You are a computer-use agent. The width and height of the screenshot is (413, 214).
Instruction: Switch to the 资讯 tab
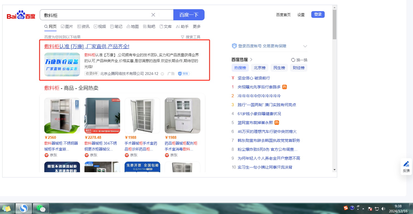83,26
